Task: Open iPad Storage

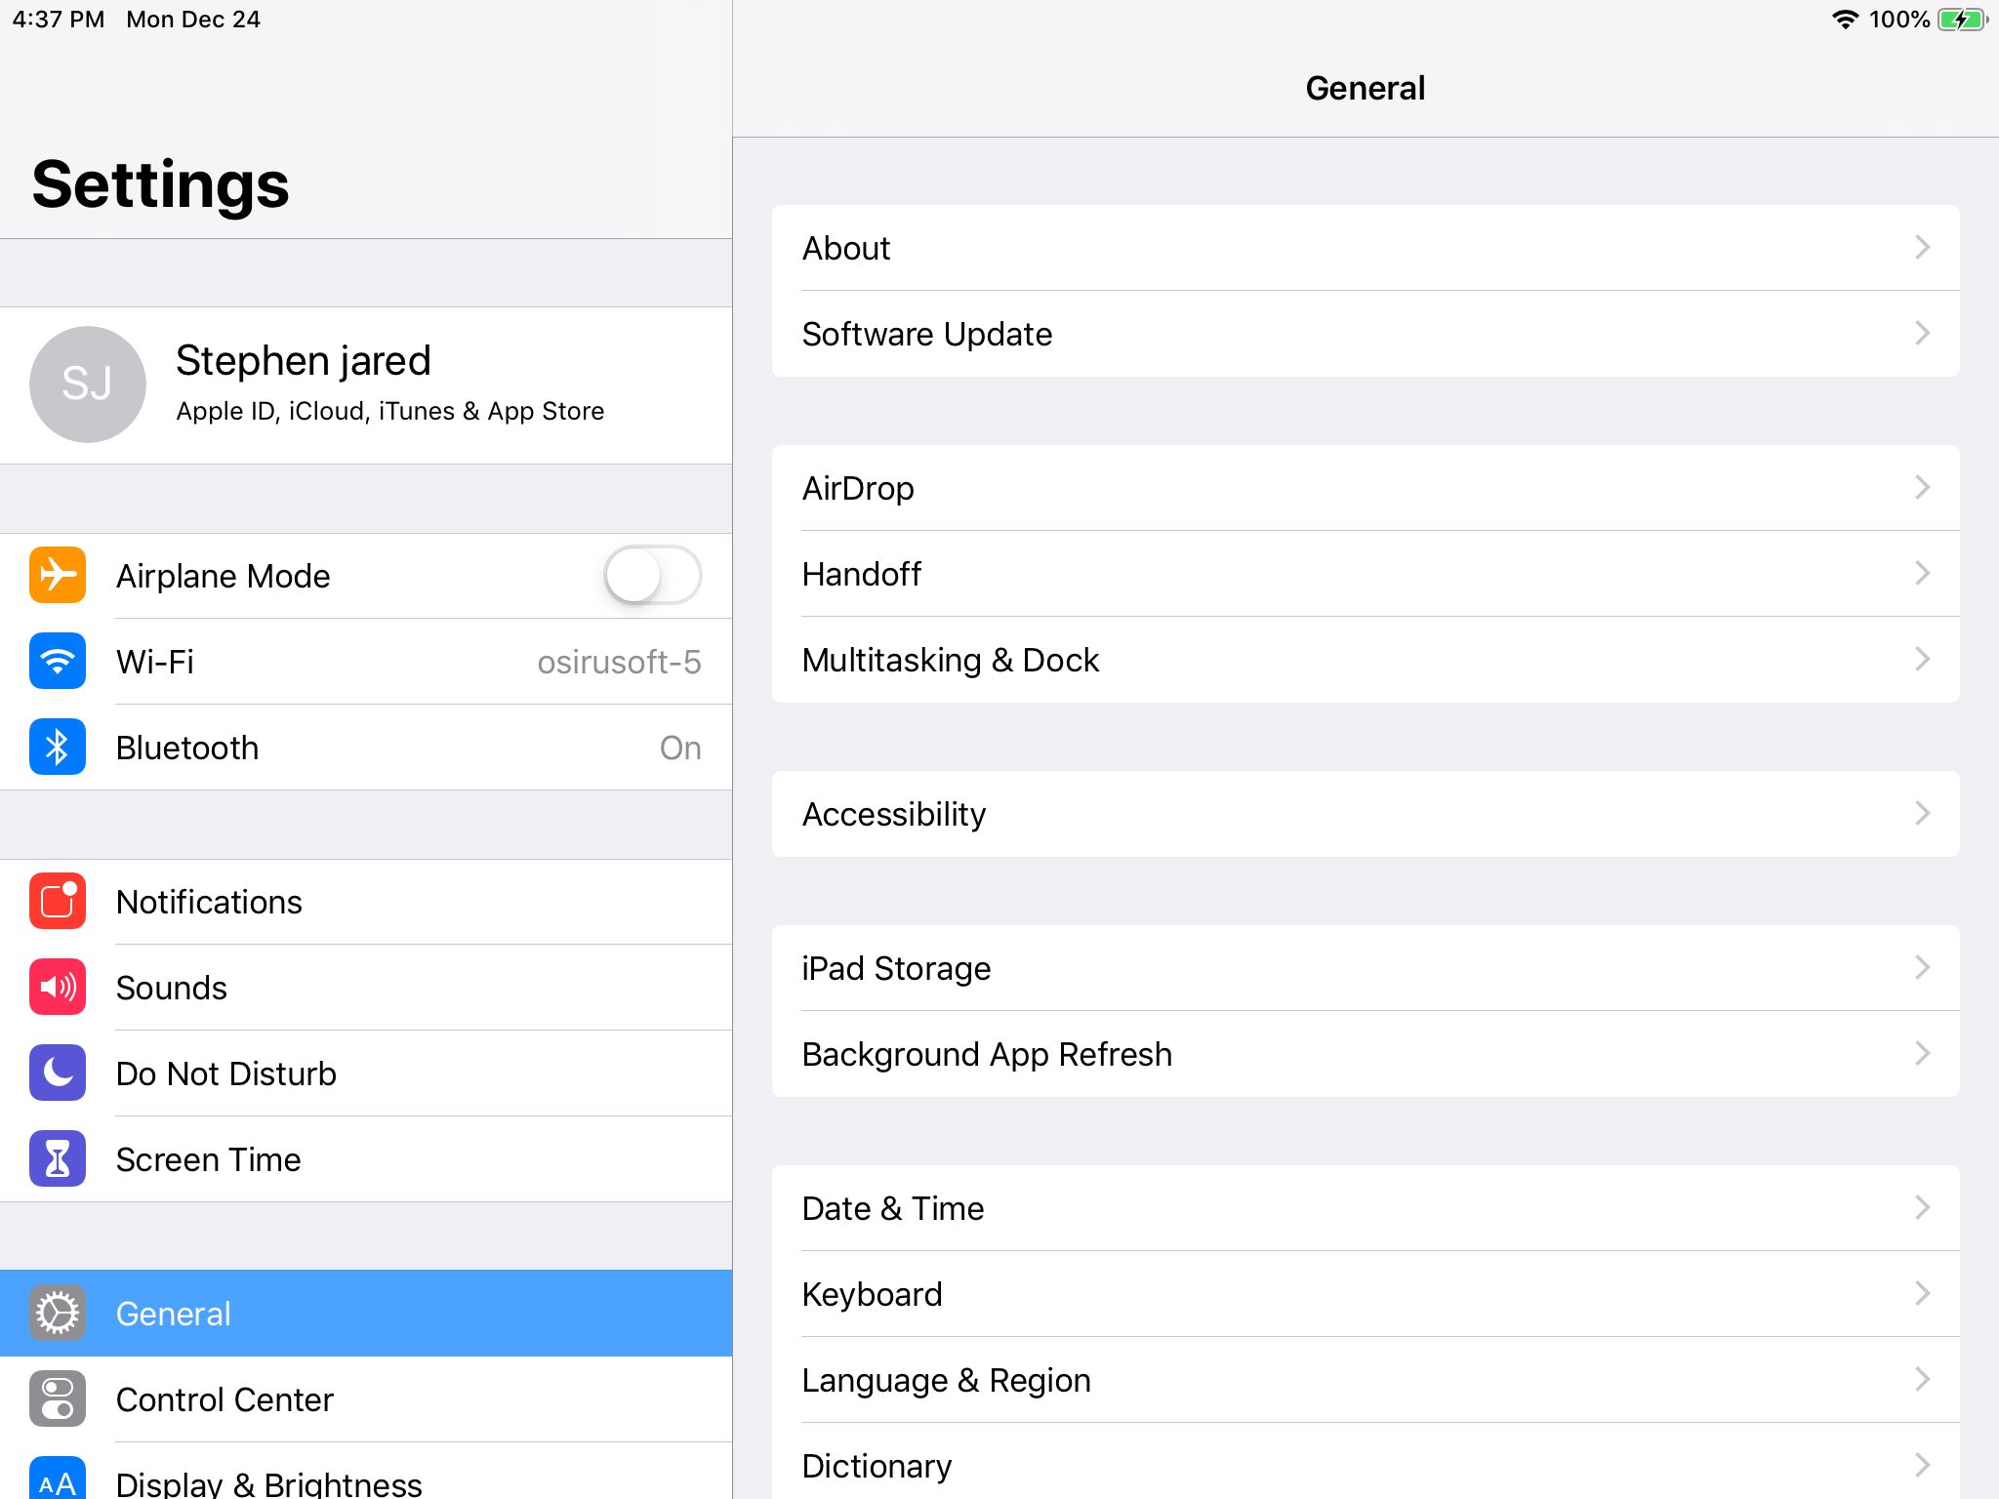Action: (x=1366, y=967)
